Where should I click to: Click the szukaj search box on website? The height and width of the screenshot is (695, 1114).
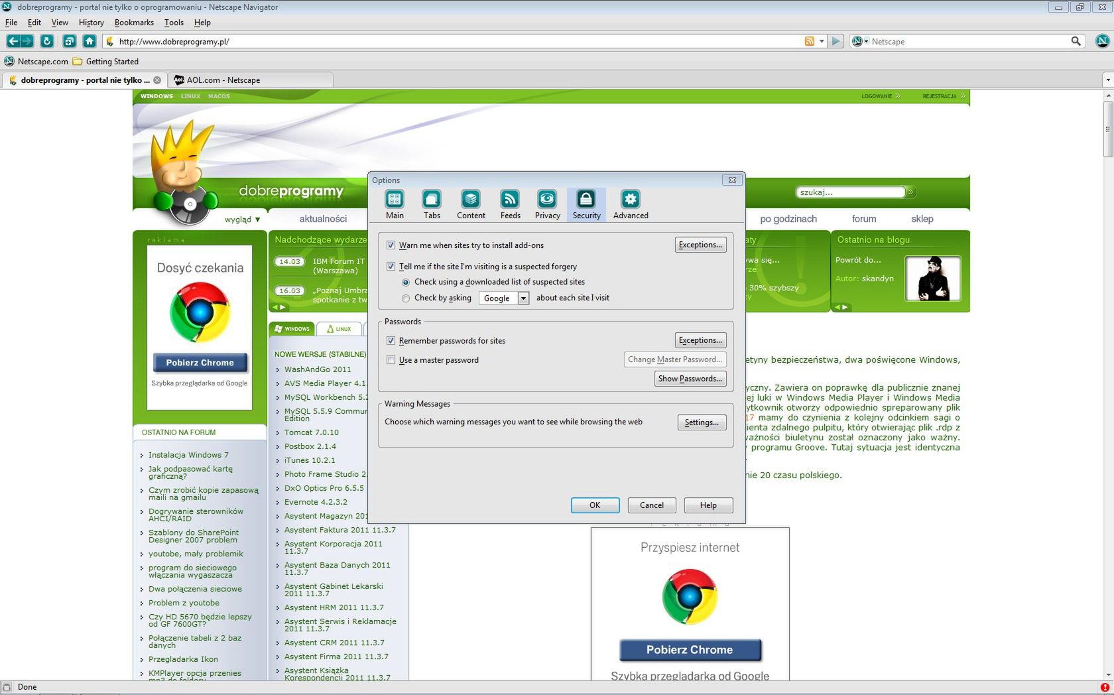pos(851,192)
